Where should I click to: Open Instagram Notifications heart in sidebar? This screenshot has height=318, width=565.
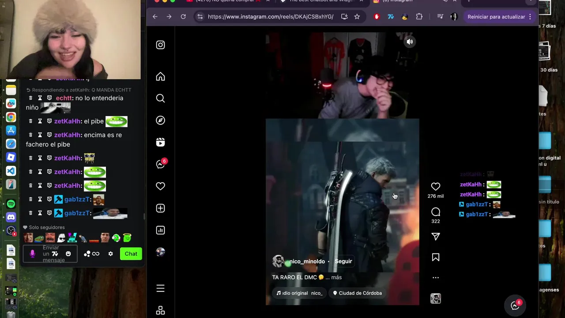point(160,186)
